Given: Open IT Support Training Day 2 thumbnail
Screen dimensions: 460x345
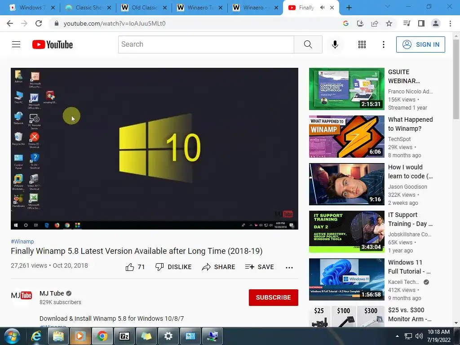Looking at the screenshot, I should point(346,232).
